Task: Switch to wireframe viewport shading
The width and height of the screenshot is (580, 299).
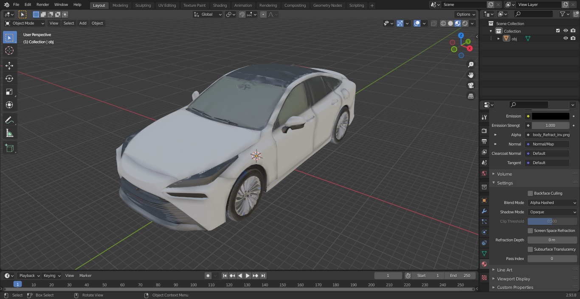Action: click(443, 23)
